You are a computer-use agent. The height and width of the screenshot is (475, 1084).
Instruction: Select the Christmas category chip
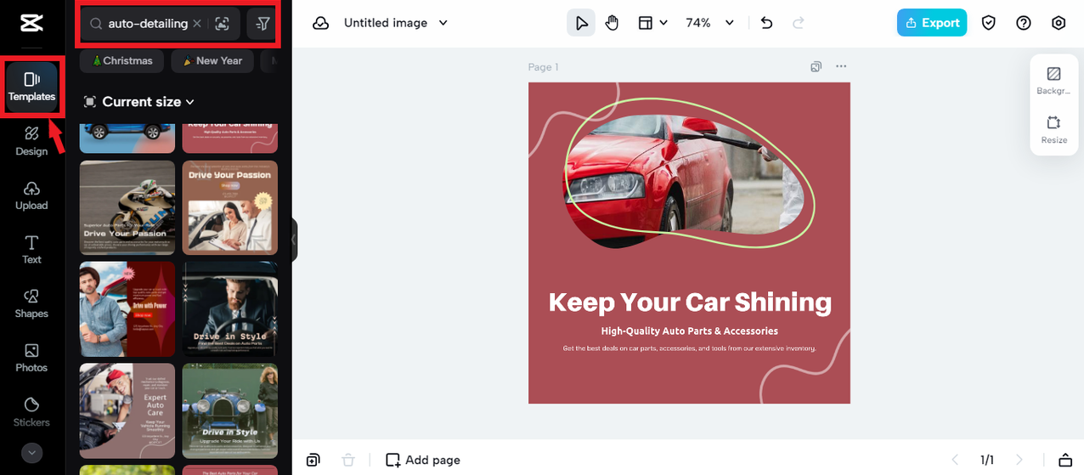point(123,60)
